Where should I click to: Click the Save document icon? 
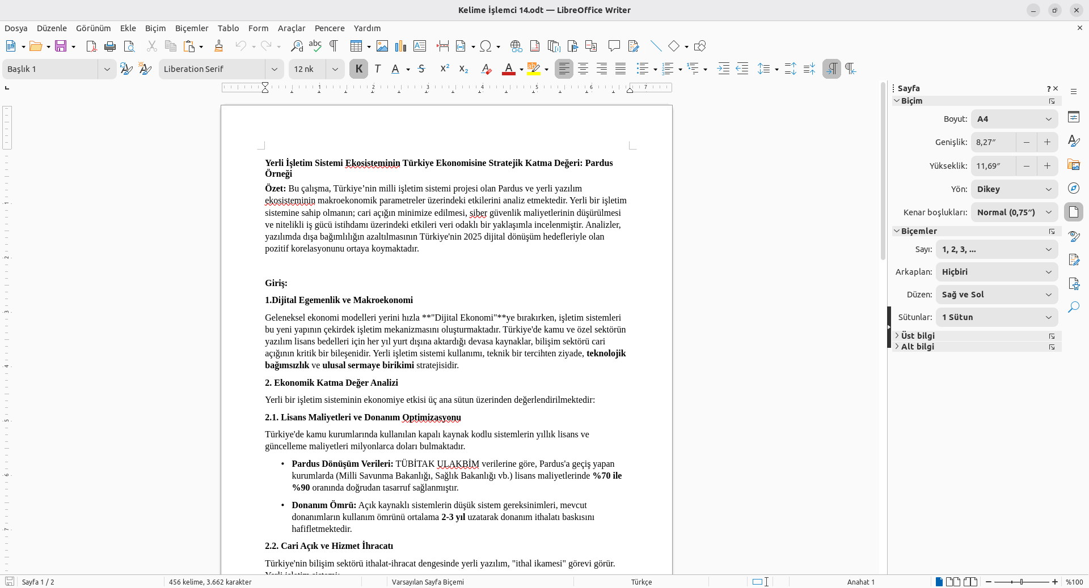[61, 46]
